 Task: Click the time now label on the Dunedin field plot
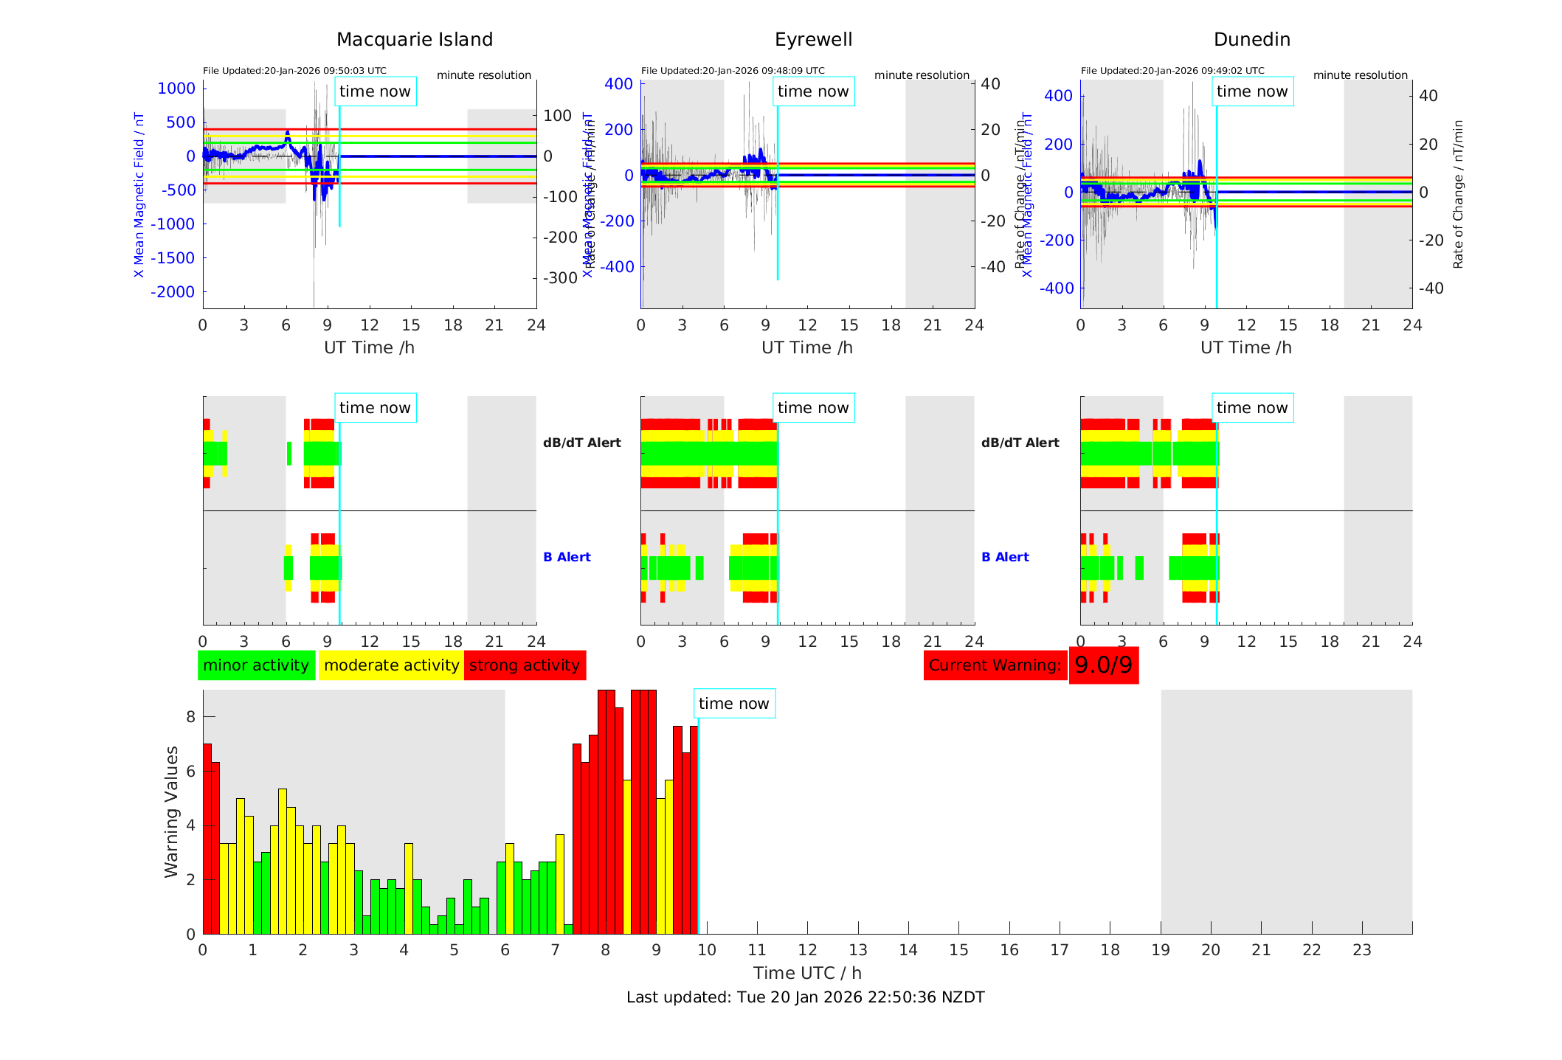tap(1252, 91)
